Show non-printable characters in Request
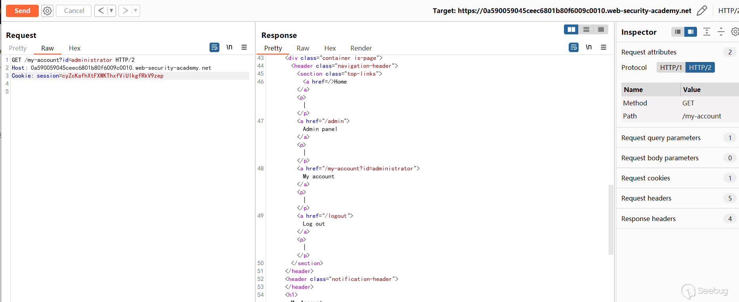Viewport: 739px width, 302px height. tap(229, 47)
